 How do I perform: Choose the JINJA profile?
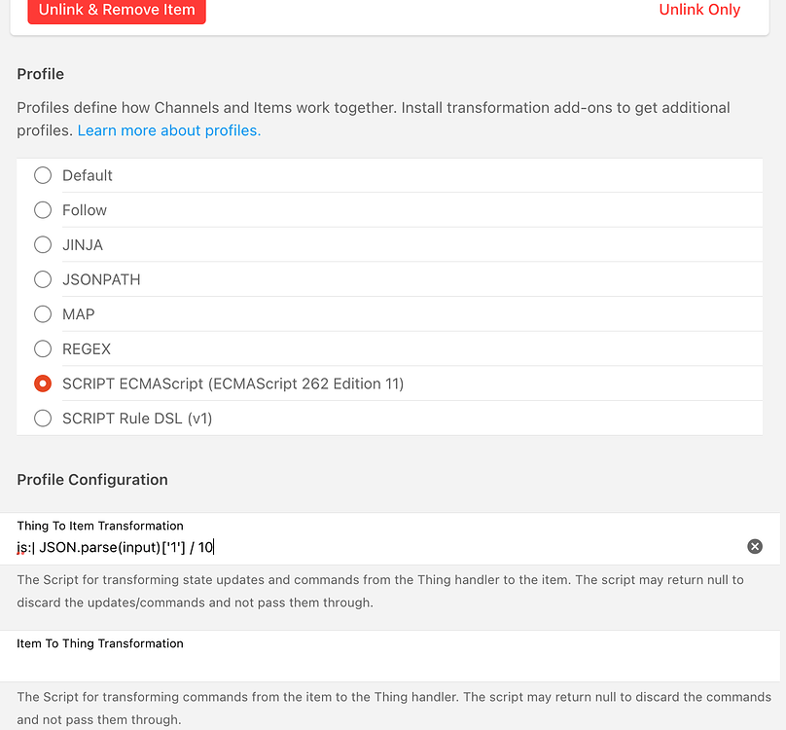(43, 245)
